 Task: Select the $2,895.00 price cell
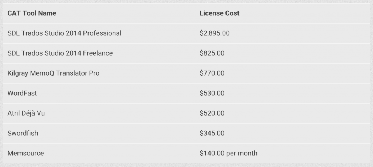point(215,33)
